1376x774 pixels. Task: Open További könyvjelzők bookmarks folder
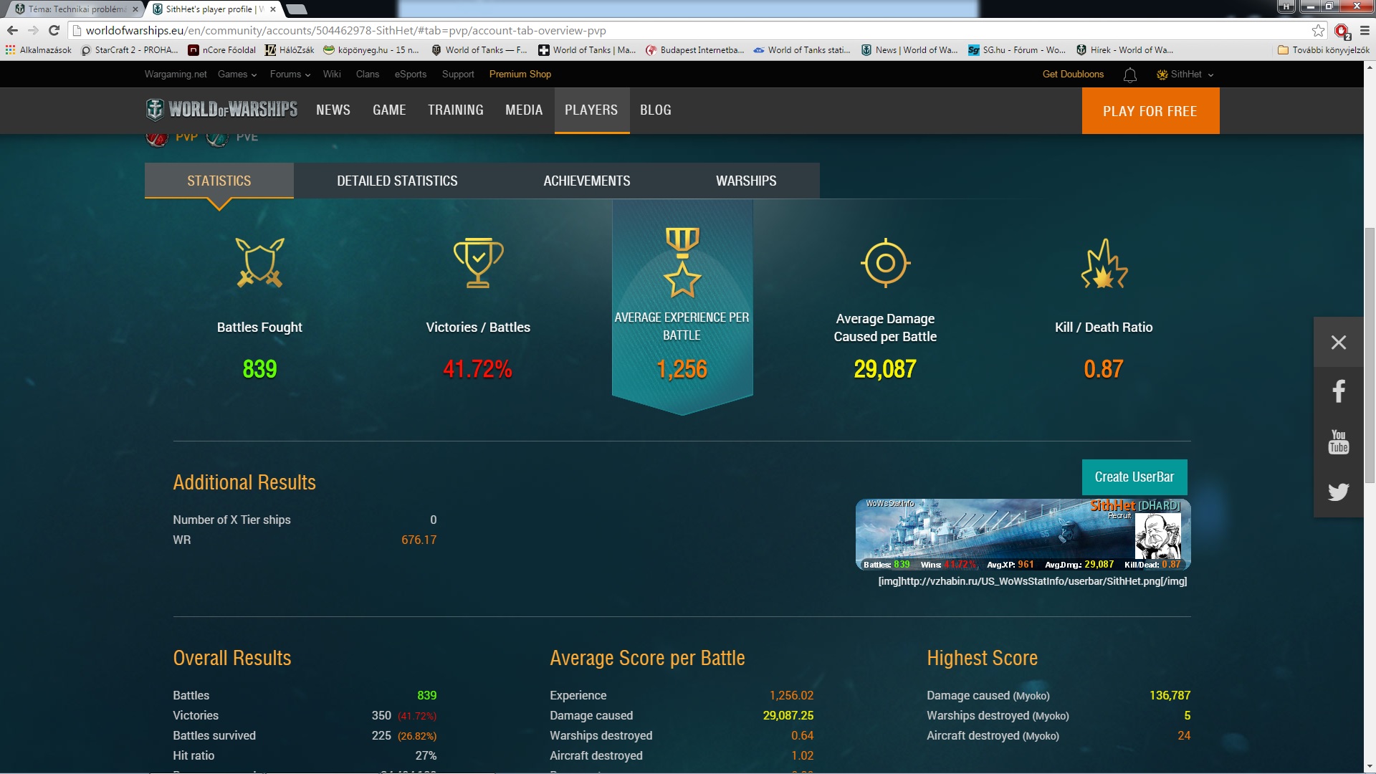[x=1323, y=50]
